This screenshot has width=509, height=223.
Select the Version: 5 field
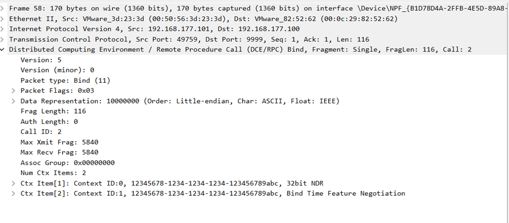click(38, 60)
